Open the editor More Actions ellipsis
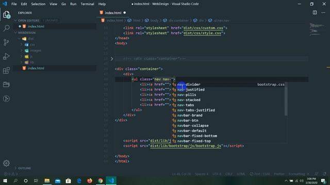Viewport: 330px width, 185px height. pyautogui.click(x=323, y=12)
